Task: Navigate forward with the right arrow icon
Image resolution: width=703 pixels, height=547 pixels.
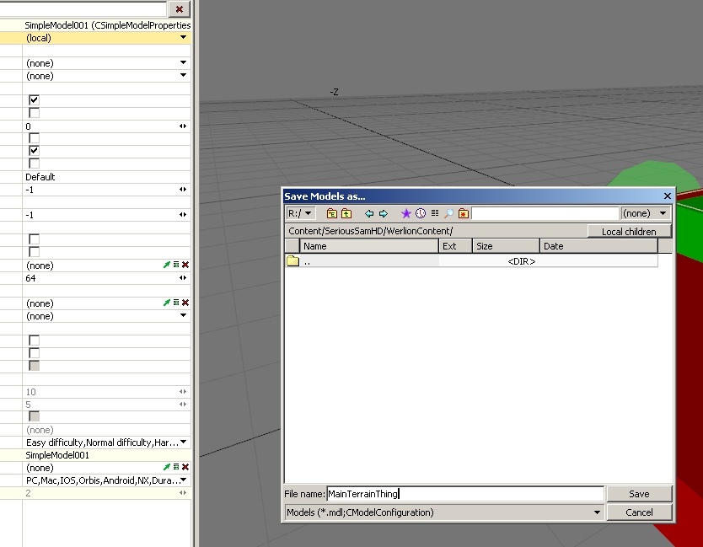Action: [x=384, y=213]
